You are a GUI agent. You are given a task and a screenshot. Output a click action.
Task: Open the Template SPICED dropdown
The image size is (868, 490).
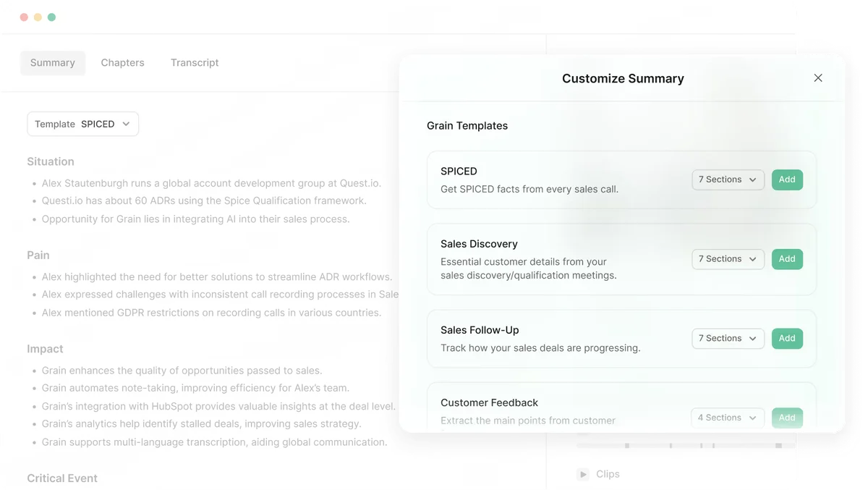pos(82,124)
